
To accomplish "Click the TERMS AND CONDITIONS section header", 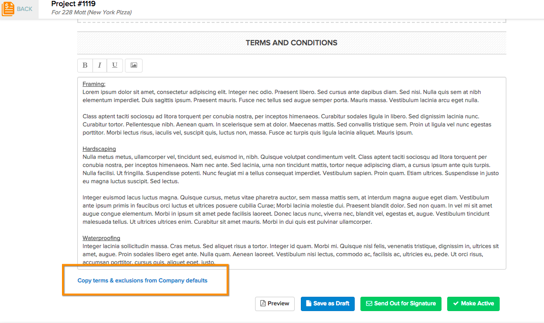I will 291,43.
